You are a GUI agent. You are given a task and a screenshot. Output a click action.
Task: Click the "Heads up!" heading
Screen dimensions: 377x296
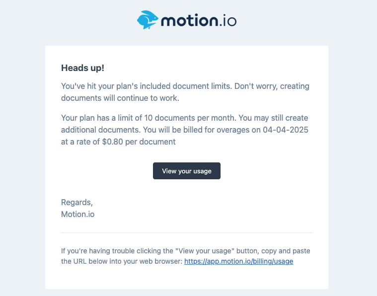point(82,68)
